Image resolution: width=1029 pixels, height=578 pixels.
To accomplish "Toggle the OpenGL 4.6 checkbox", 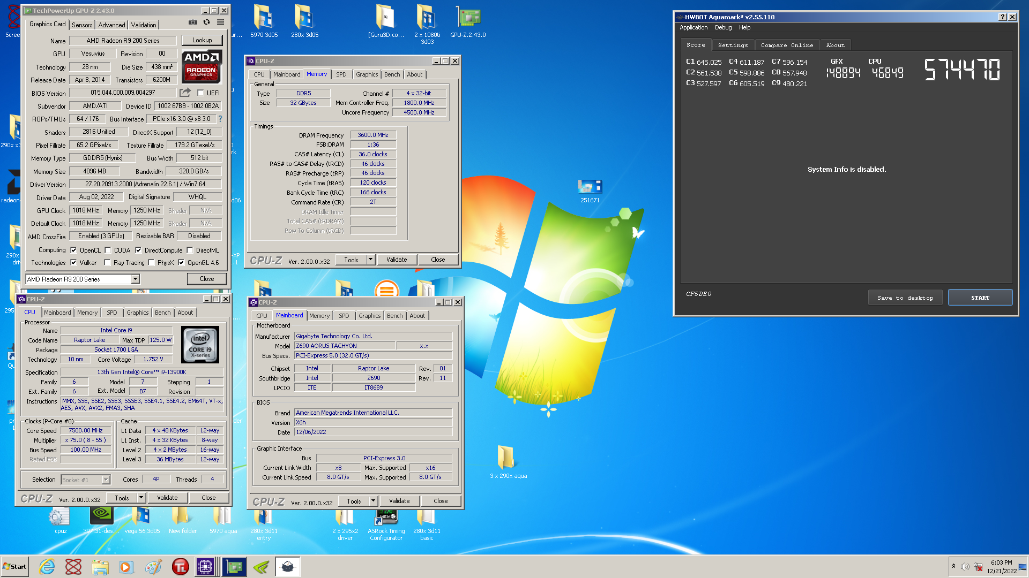I will [x=181, y=262].
